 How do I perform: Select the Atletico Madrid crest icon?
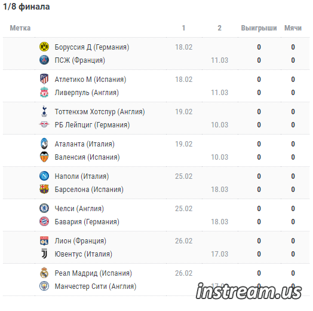pyautogui.click(x=44, y=79)
